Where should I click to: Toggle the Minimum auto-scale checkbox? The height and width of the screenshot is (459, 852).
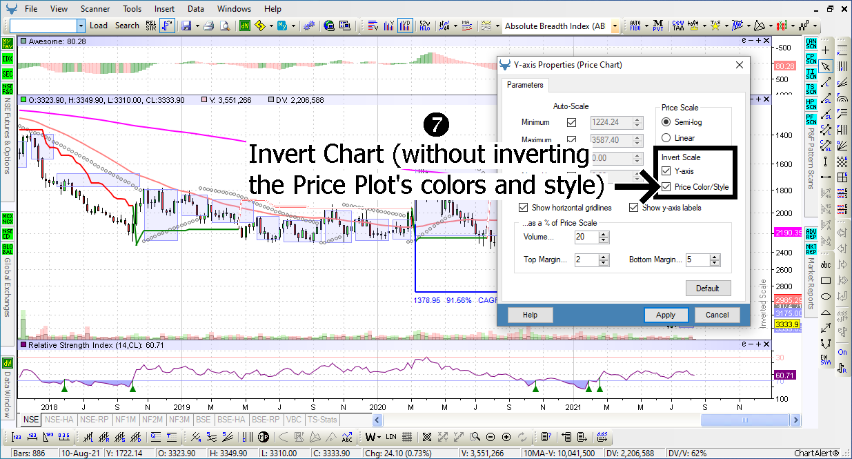tap(571, 122)
